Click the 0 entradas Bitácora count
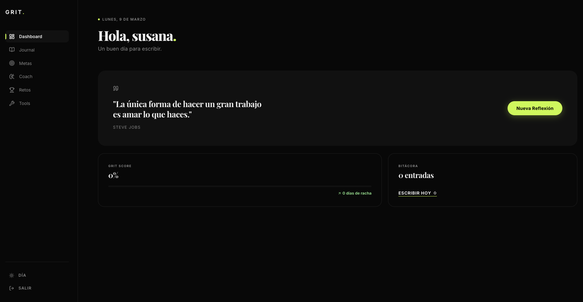This screenshot has height=302, width=583. click(x=416, y=176)
